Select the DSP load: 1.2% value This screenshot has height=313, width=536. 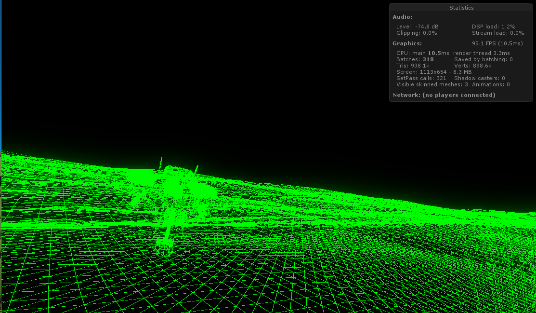point(494,27)
